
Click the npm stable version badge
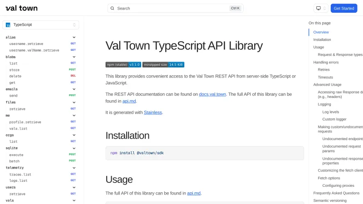(123, 64)
